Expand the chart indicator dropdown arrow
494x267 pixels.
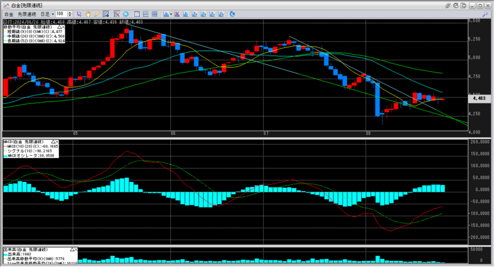171,14
